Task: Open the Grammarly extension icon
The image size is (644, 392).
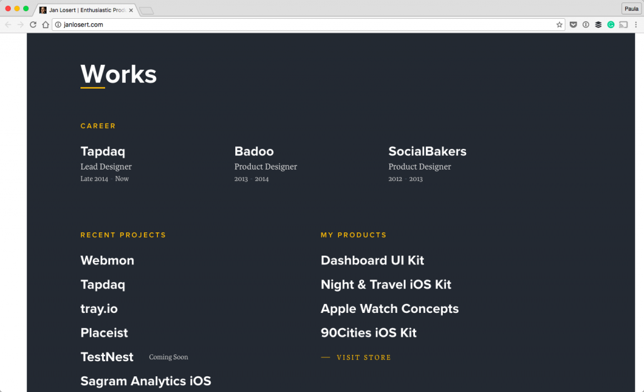Action: [611, 24]
